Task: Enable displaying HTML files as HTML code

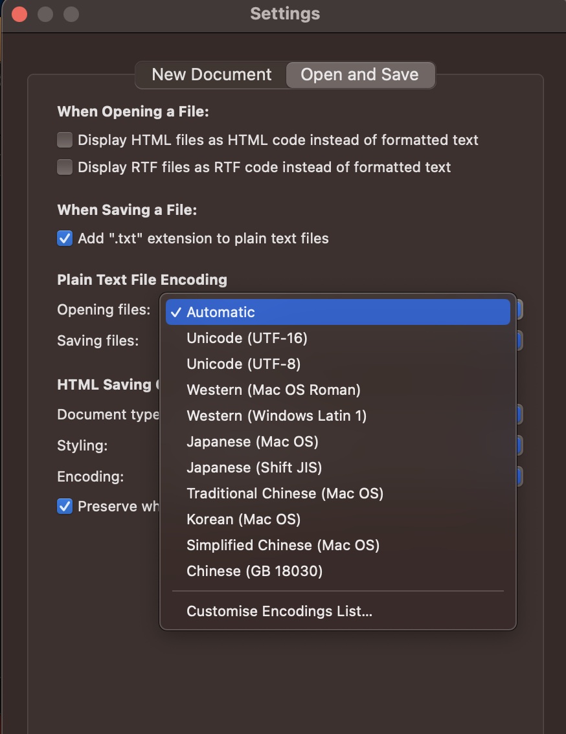Action: coord(64,140)
